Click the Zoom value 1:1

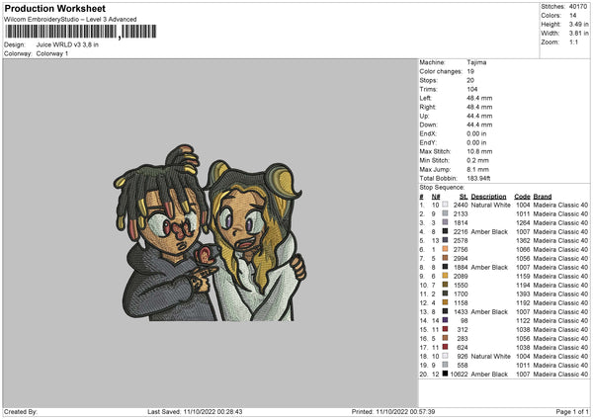(x=573, y=42)
